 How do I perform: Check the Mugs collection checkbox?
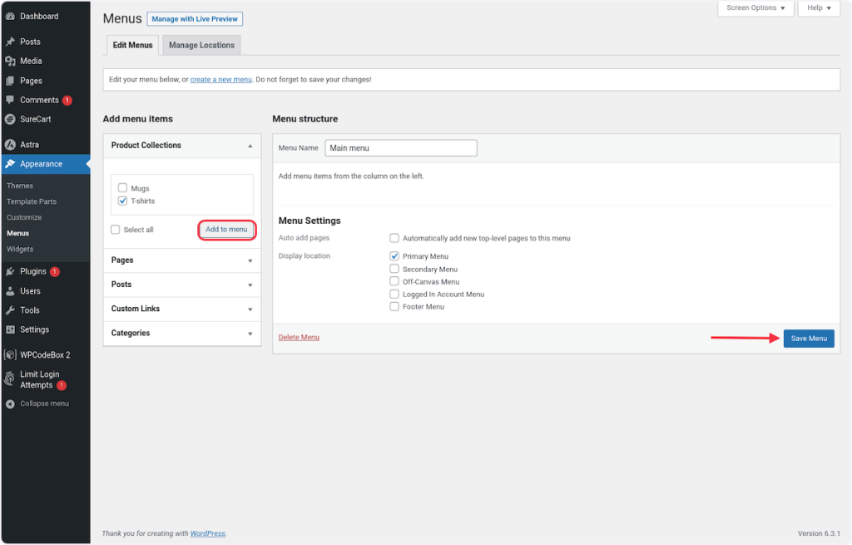tap(123, 188)
